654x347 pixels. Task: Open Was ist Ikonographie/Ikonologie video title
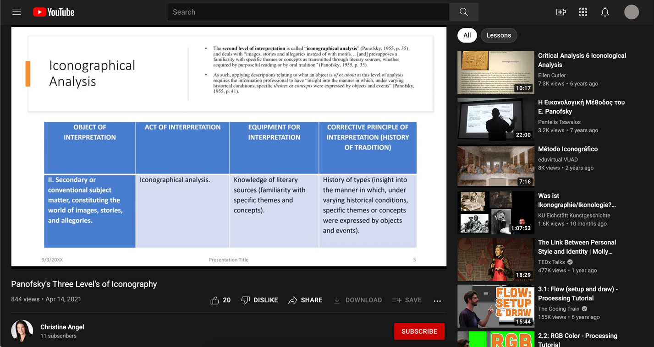click(x=577, y=200)
